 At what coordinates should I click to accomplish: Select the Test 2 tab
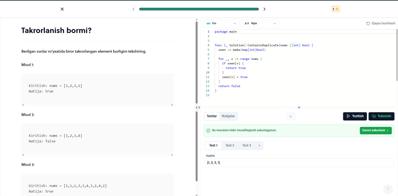(x=230, y=146)
